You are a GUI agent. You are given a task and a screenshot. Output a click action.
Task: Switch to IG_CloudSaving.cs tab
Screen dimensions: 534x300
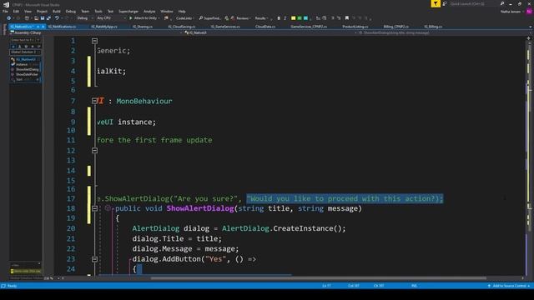click(x=182, y=26)
